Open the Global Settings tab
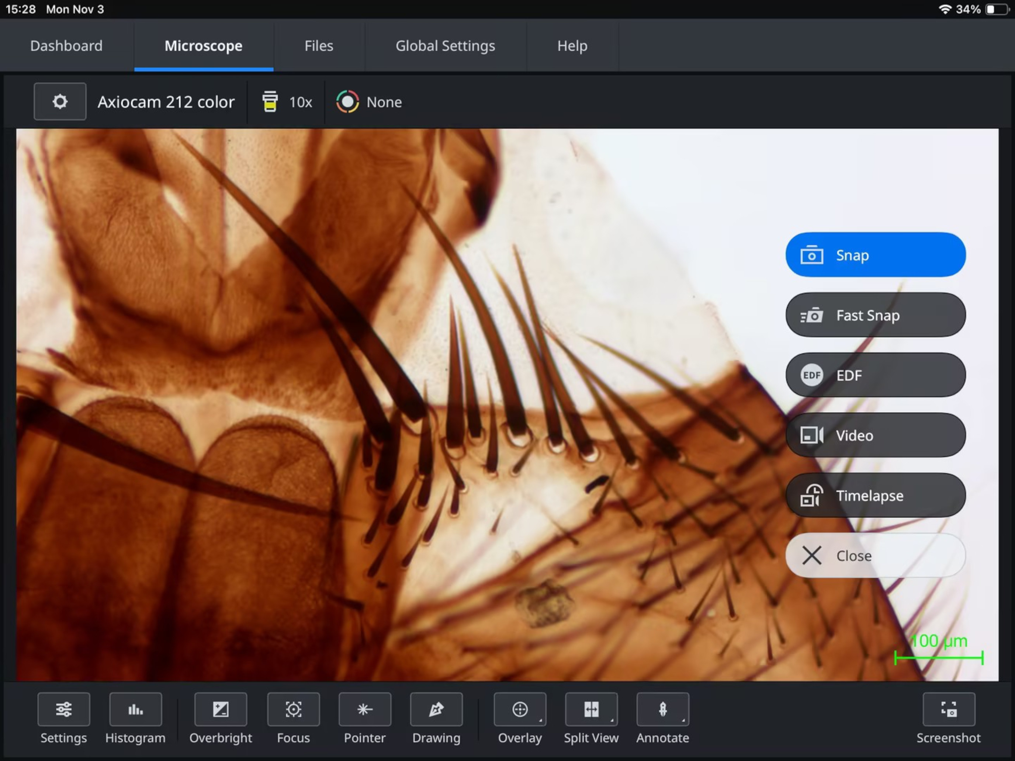Screen dimensions: 1015x761 pos(445,46)
